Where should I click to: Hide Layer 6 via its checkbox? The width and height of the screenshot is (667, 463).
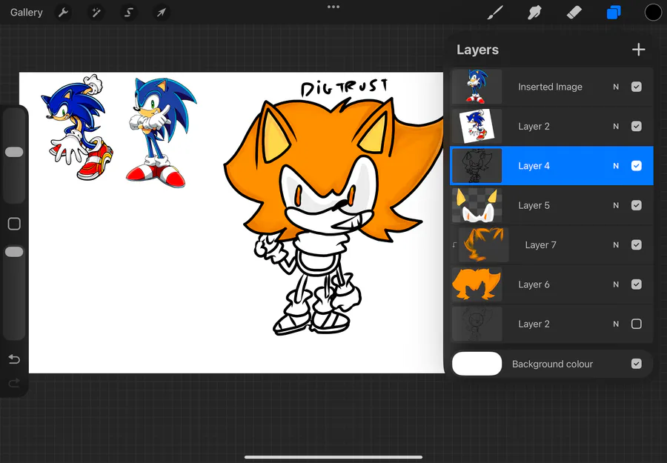pyautogui.click(x=637, y=284)
